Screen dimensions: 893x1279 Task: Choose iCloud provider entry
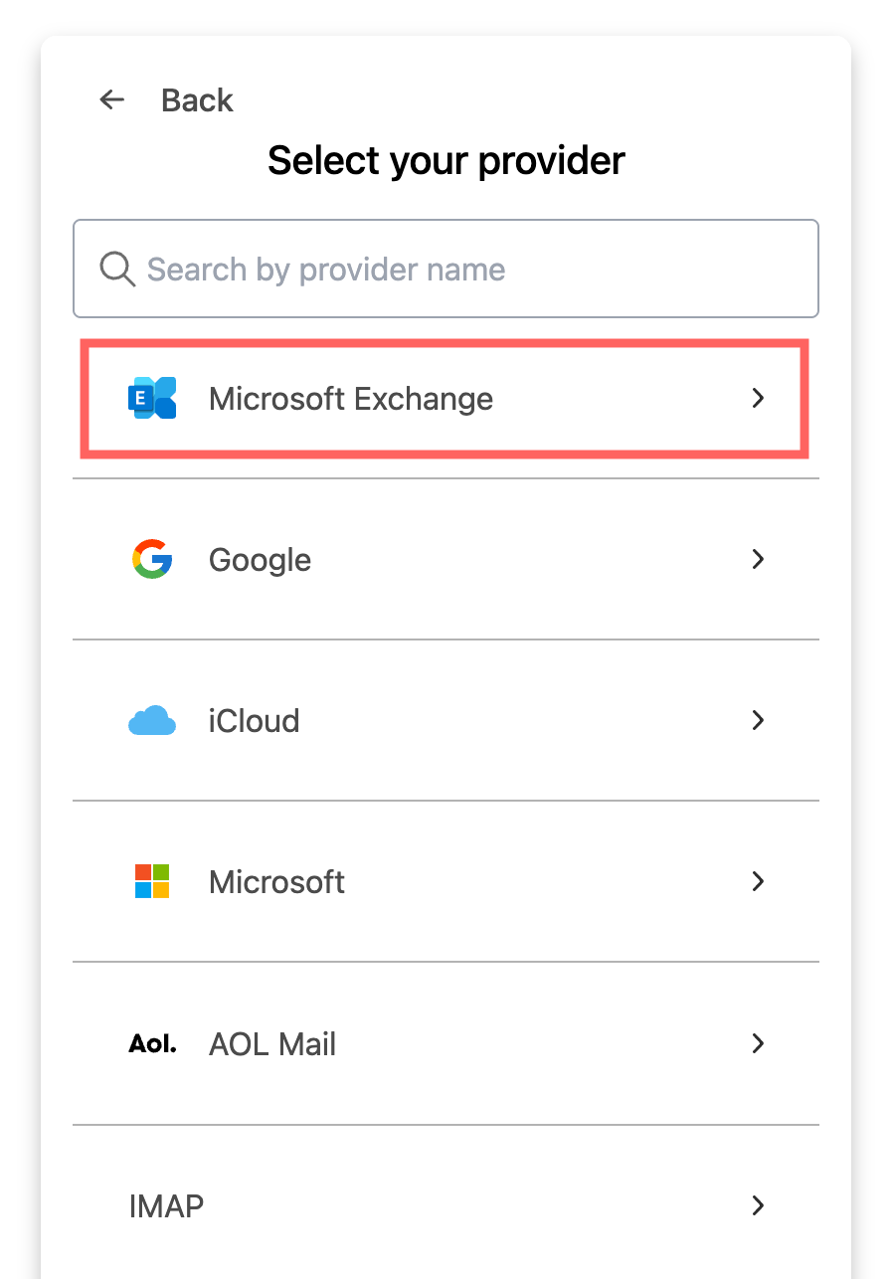(x=446, y=720)
